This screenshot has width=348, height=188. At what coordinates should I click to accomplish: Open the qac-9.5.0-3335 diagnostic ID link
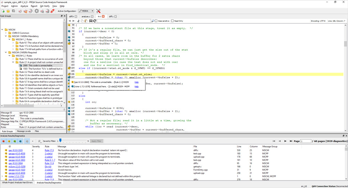(16, 151)
